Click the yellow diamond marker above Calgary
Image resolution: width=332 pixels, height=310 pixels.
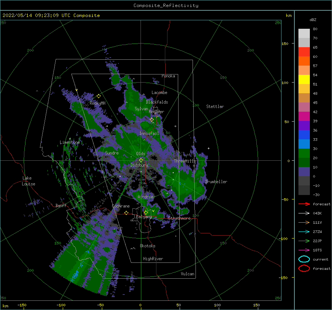click(146, 212)
